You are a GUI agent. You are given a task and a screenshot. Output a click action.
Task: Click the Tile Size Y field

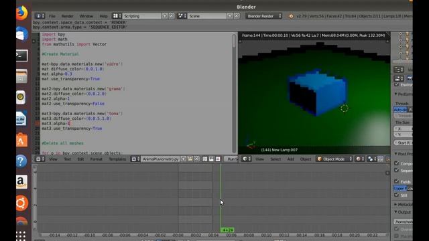pyautogui.click(x=404, y=135)
